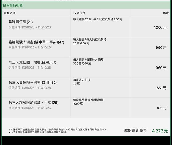Click 強制駕駛人傷害 (機車單一事故)(47) item name

coord(36,42)
